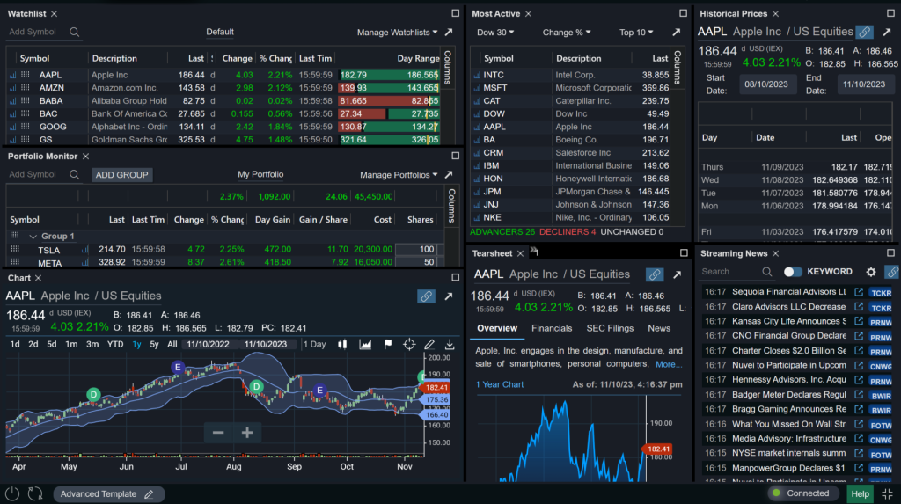Click Streaming News Search field
Screen dimensions: 901x504
(729, 272)
